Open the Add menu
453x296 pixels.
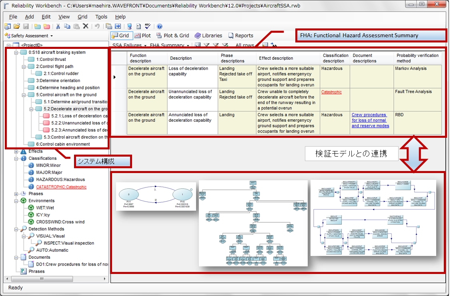(30, 17)
